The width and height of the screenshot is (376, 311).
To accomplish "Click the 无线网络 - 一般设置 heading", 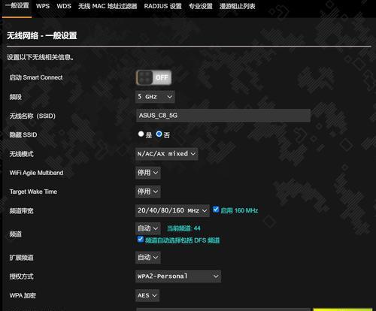I will pos(42,36).
